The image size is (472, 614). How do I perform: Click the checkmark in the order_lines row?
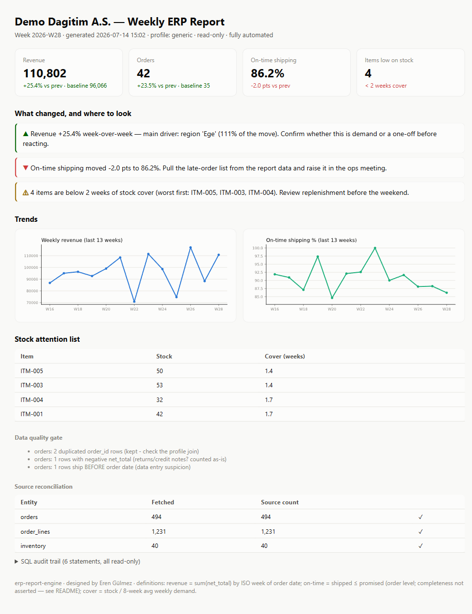click(x=421, y=532)
